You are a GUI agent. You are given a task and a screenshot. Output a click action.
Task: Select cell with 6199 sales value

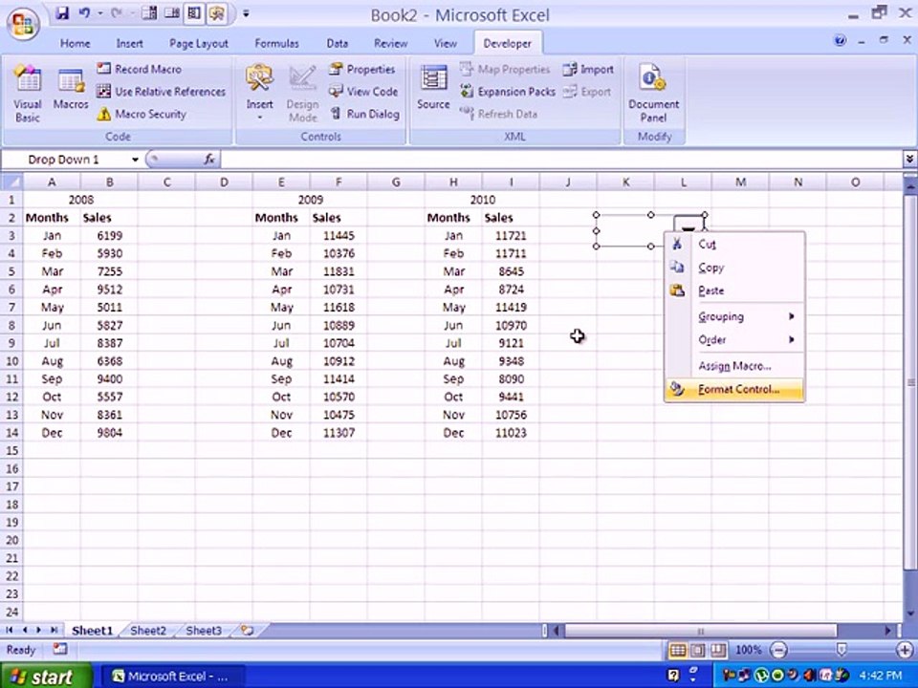point(109,236)
